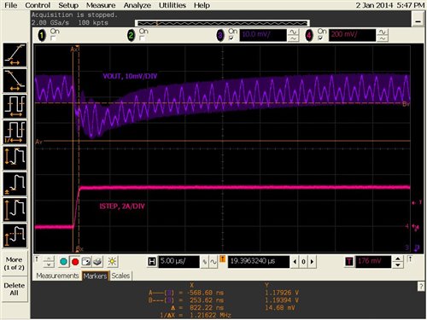The image size is (427, 320).
Task: Select the period measurement icon
Action: [15, 107]
